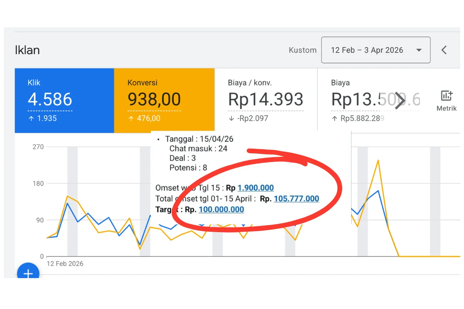Screen dimensions: 464x309
Task: Open the 12 Feb – 3 Apr 2026 date picker
Action: point(367,50)
